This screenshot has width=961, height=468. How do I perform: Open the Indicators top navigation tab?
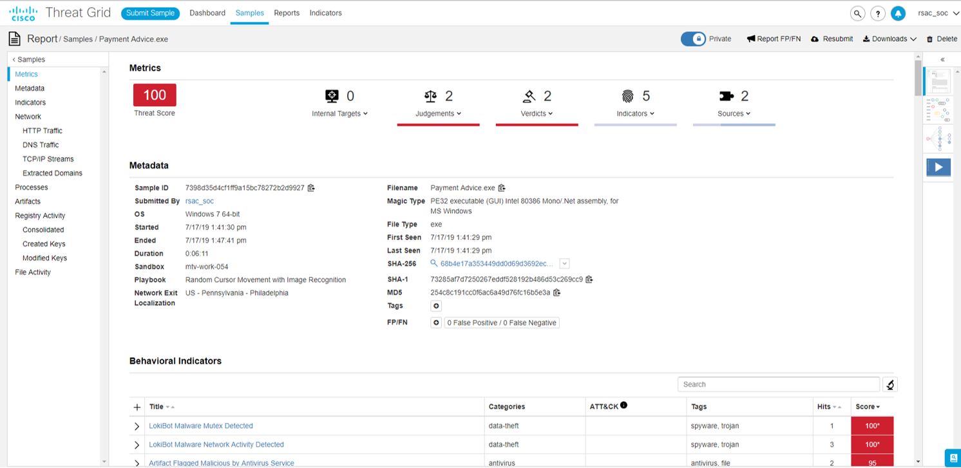325,13
